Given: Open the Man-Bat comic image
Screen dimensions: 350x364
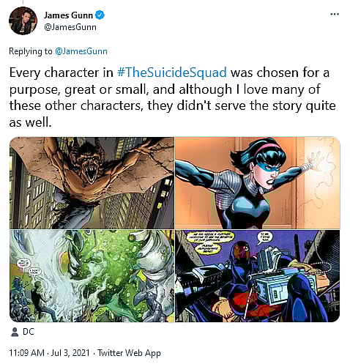Looking at the screenshot, I should pyautogui.click(x=92, y=182).
